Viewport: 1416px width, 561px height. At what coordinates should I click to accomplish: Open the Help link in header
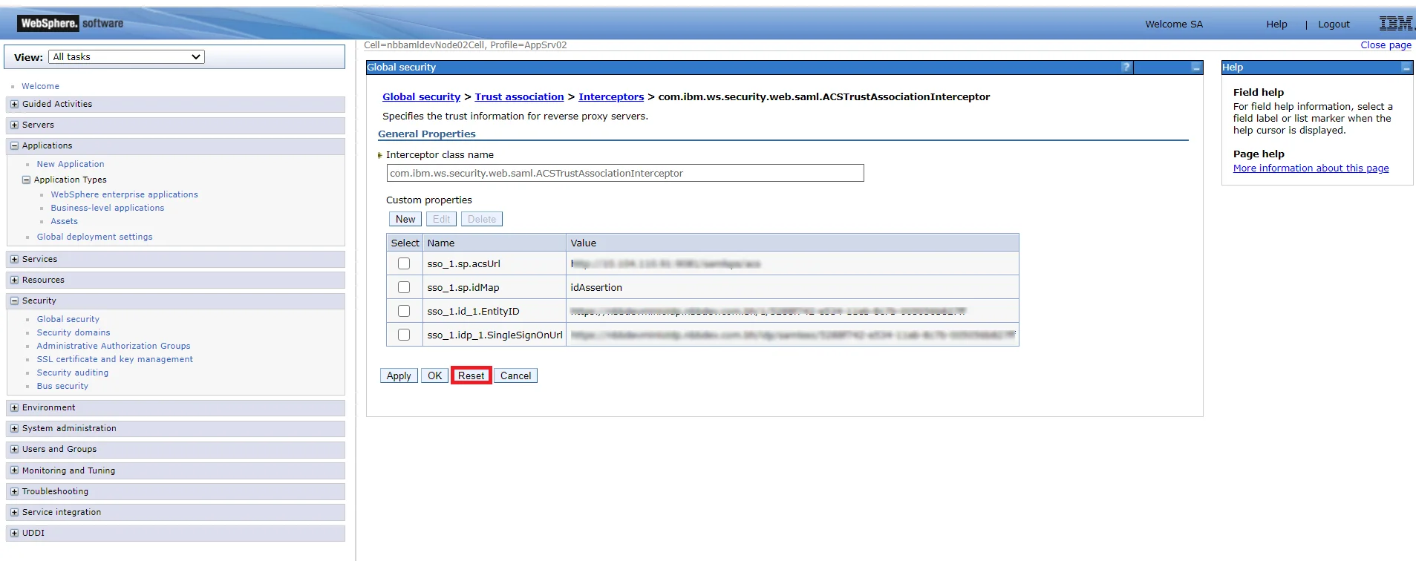pos(1276,24)
